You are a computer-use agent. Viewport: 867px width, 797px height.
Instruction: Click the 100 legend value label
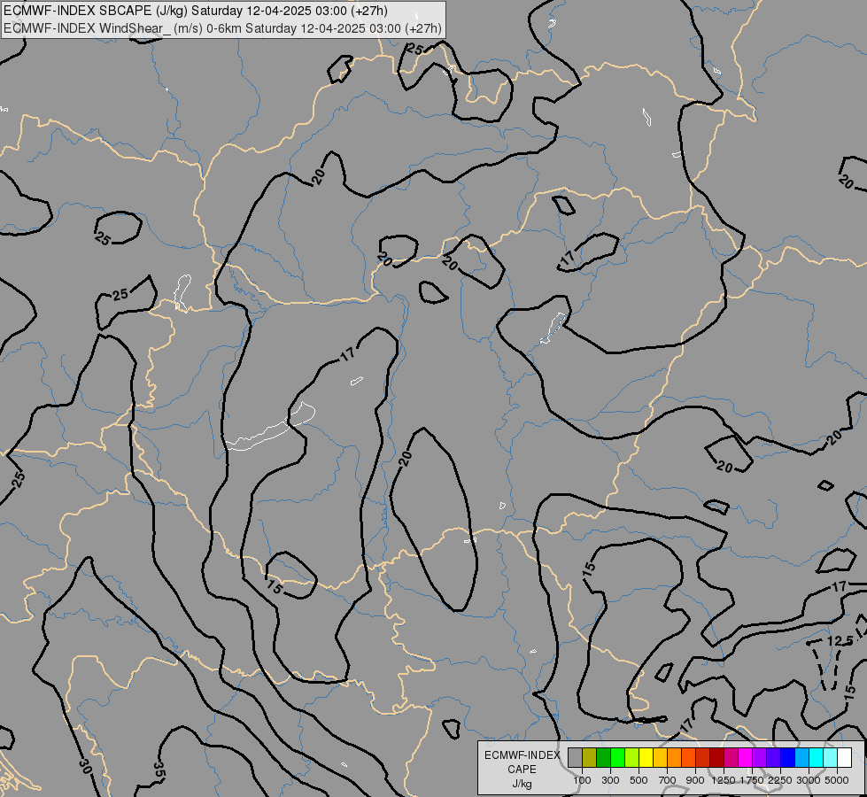582,780
